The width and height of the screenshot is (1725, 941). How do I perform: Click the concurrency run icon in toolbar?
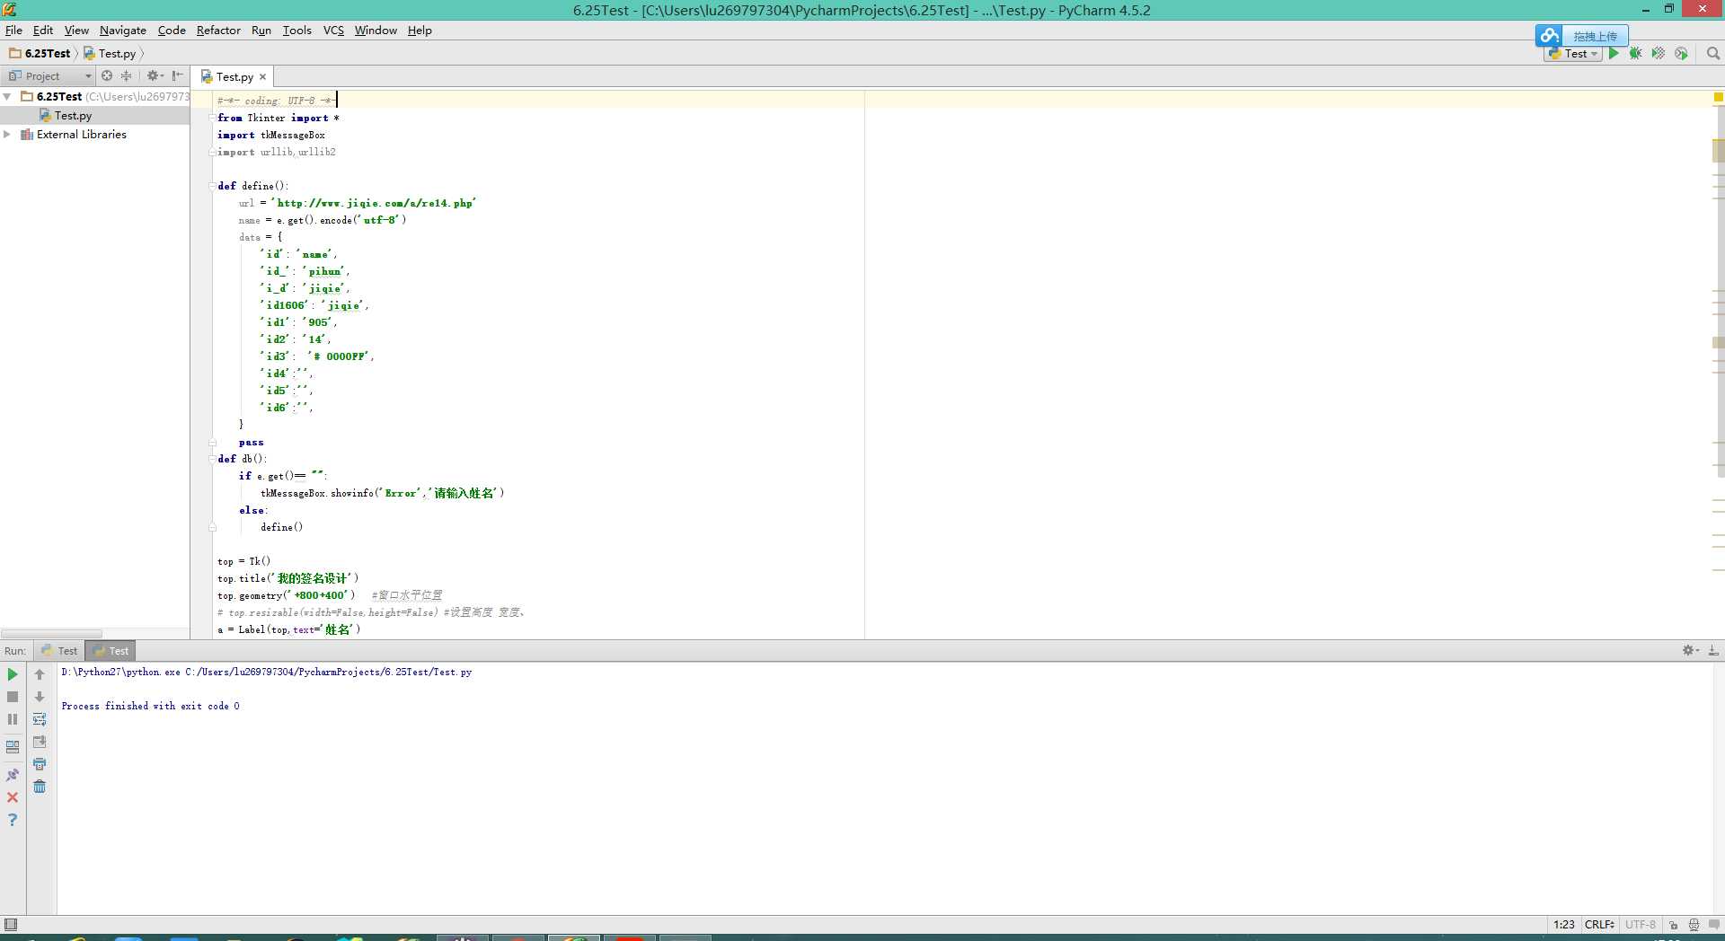[1681, 54]
